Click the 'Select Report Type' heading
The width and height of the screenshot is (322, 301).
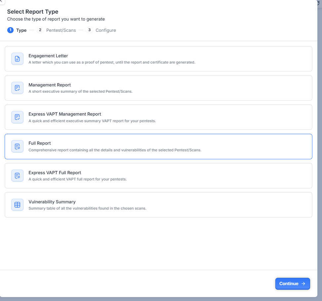tap(33, 12)
